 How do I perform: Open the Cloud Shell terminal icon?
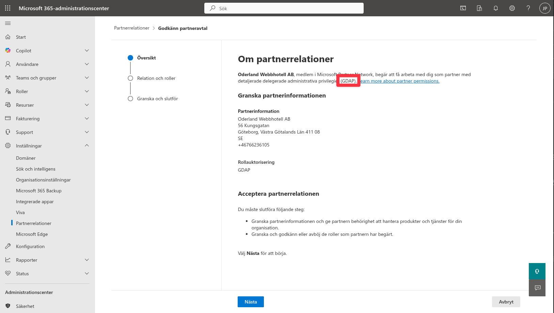463,8
